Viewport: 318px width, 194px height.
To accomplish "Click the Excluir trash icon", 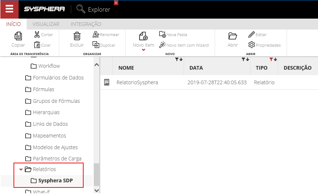I will click(77, 36).
